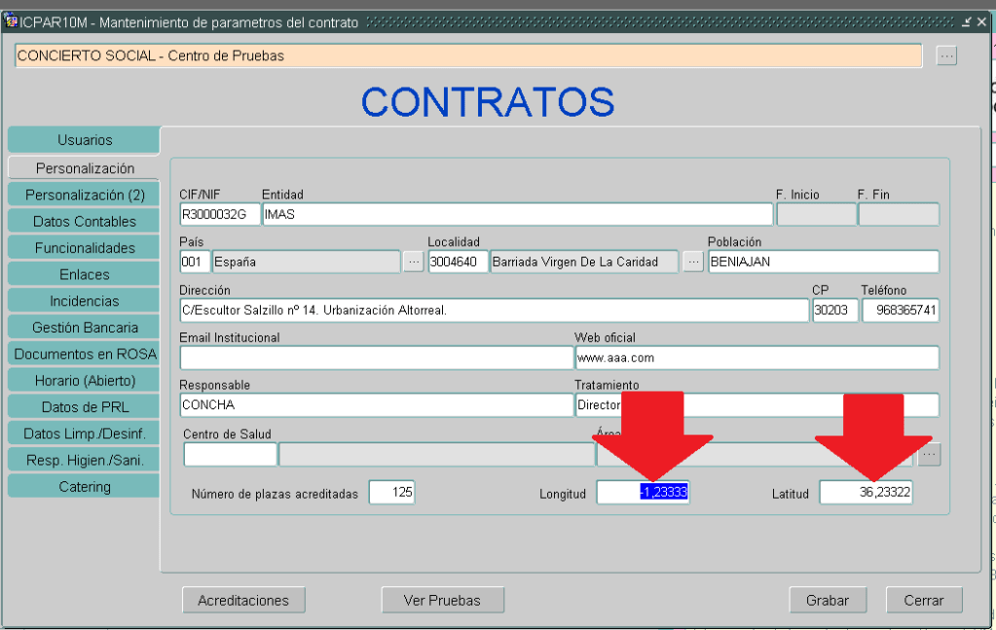Viewport: 996px width, 630px height.
Task: Select the Número de plazas acreditadas field
Action: (391, 493)
